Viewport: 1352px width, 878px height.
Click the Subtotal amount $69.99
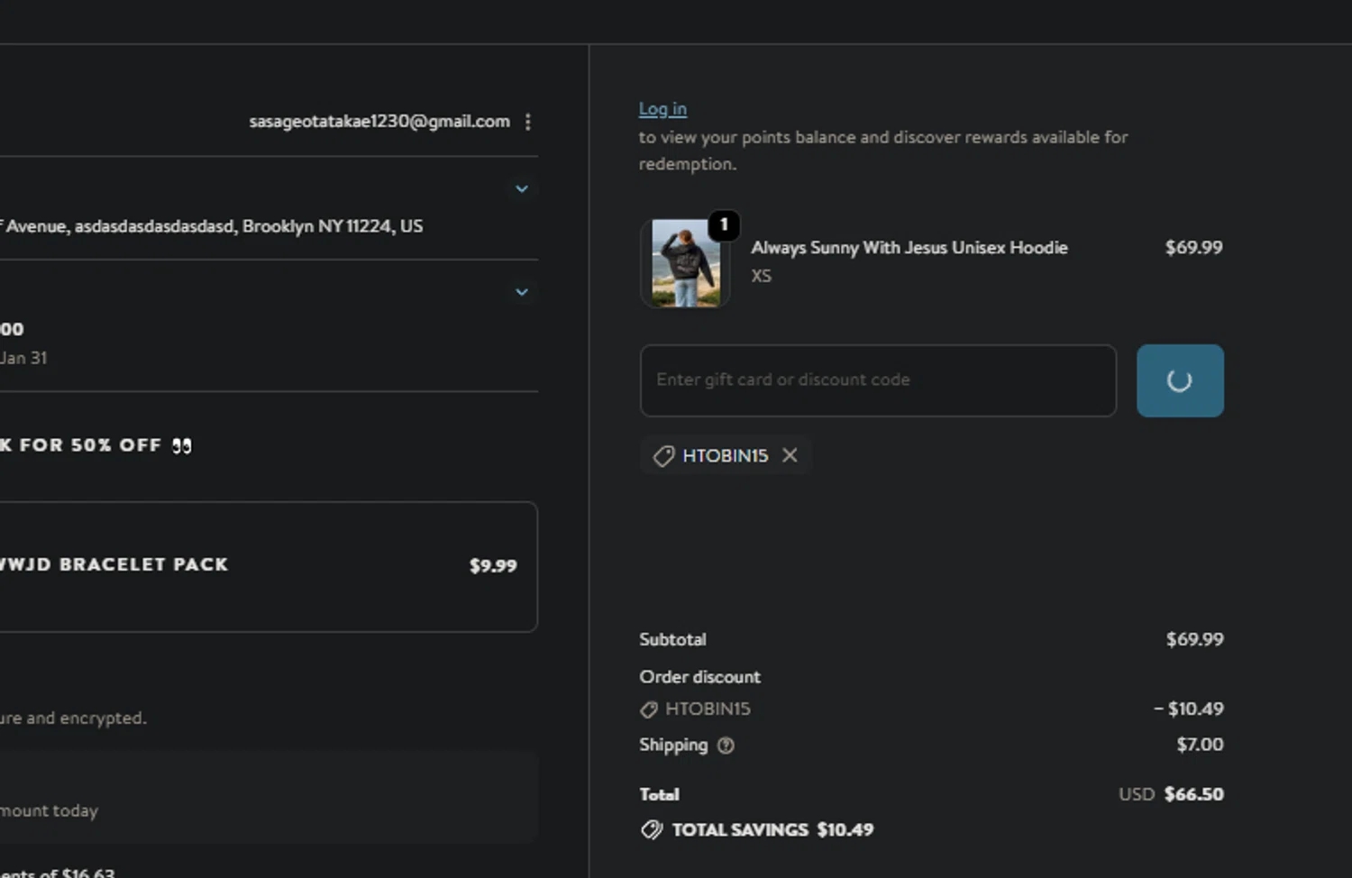[x=1194, y=639]
